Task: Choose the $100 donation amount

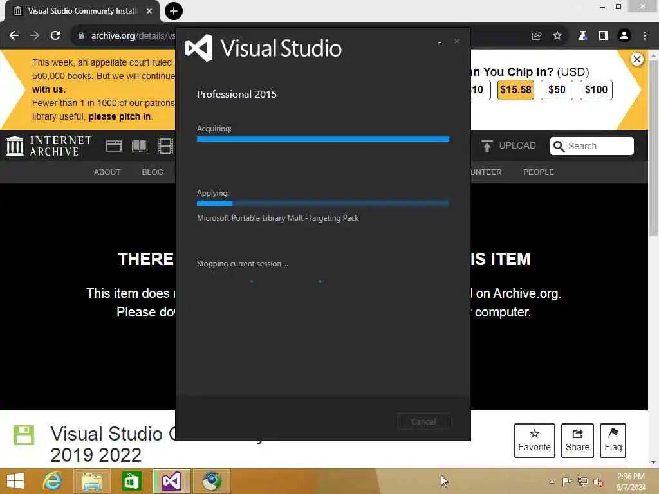Action: click(596, 89)
